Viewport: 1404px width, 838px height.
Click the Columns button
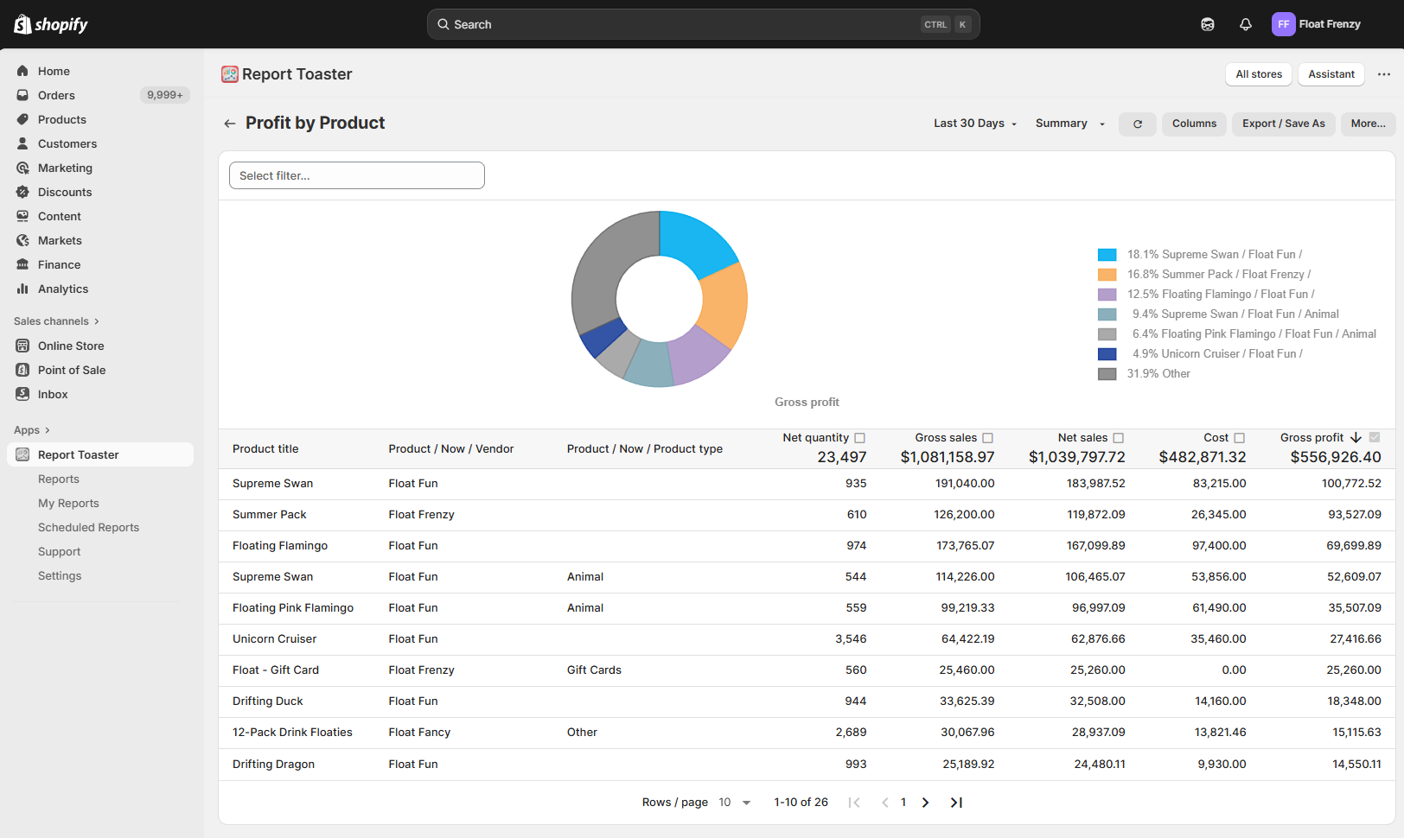(x=1194, y=124)
